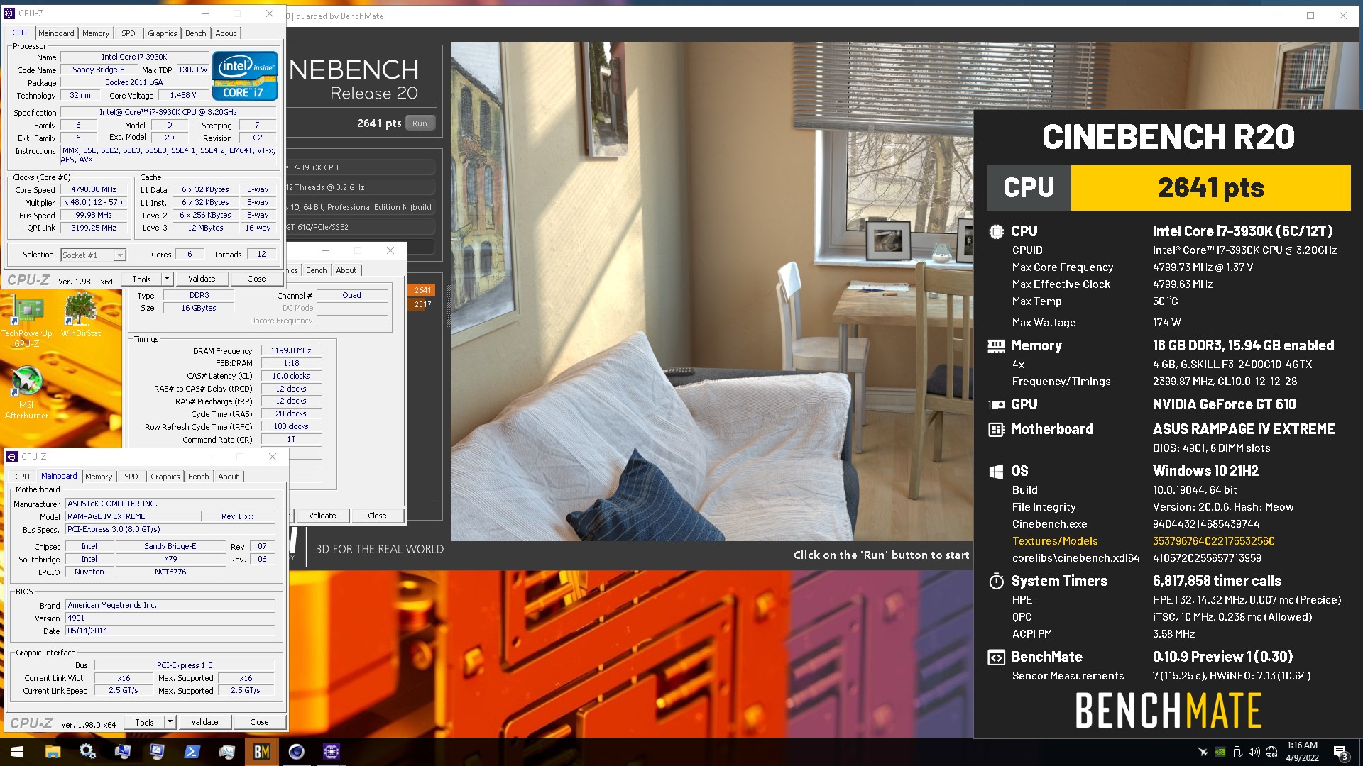Open Bench tab in middle CPU-Z Memory window
Screen dimensions: 1363x766
coord(316,270)
